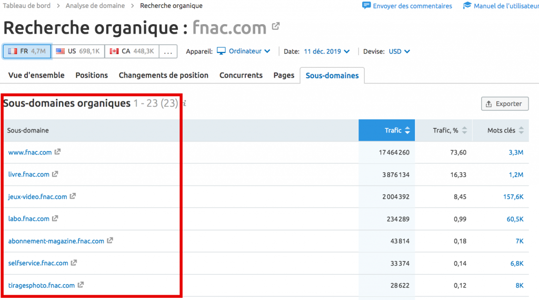Click the computer monitor device icon
Screen dimensions: 539x300
tap(222, 51)
